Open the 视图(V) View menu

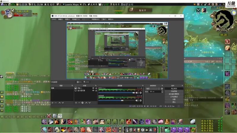pyautogui.click(x=67, y=19)
